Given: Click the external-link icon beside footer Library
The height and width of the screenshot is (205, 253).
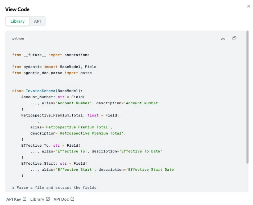Looking at the screenshot, I should [x=48, y=199].
